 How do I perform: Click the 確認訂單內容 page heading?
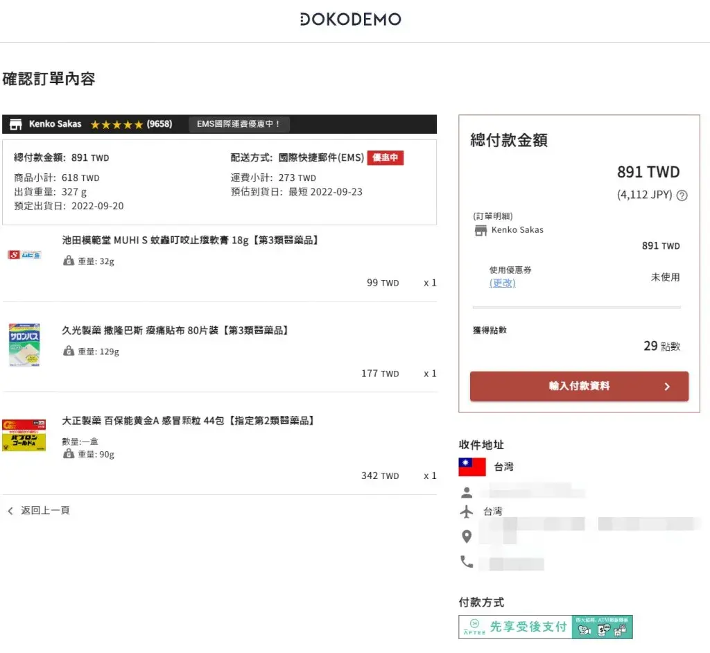pyautogui.click(x=49, y=79)
